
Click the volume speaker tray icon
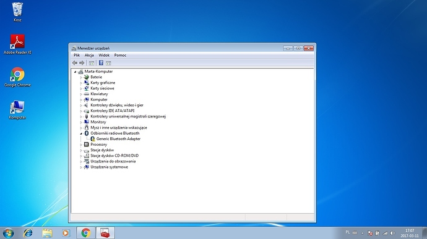[x=392, y=233]
